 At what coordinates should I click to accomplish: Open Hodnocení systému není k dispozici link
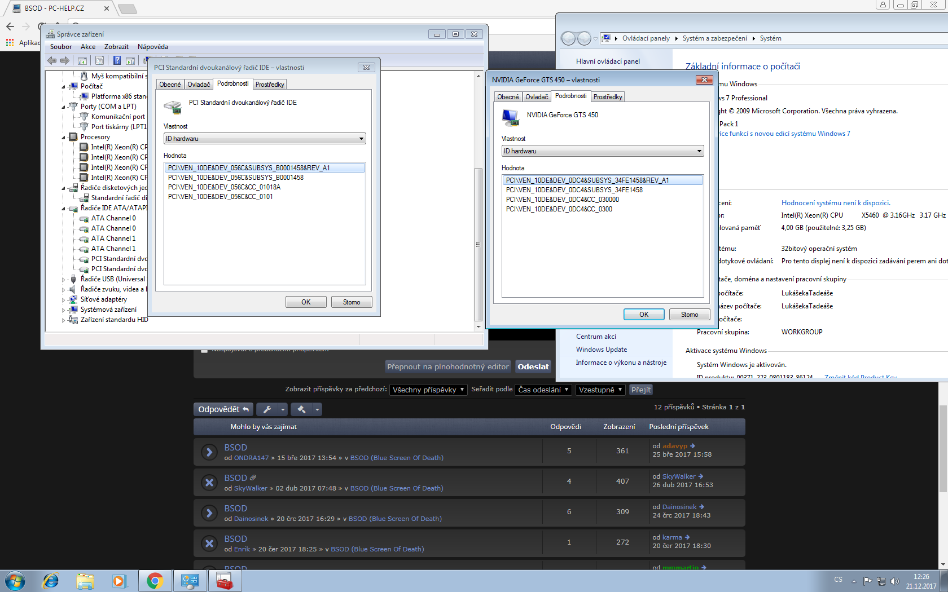[836, 203]
